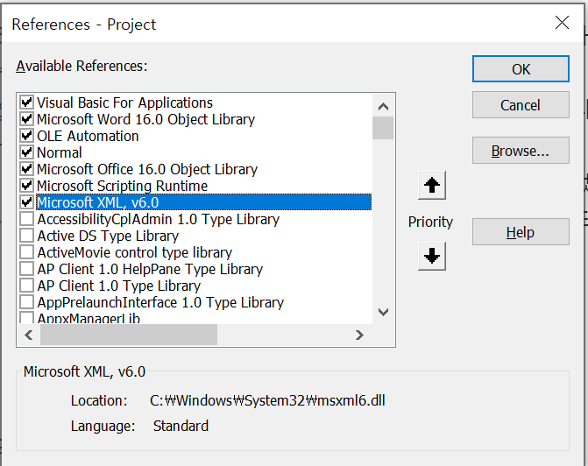Viewport: 588px width, 466px height.
Task: Select the 'Visual Basic For Applications' row text
Action: click(125, 102)
